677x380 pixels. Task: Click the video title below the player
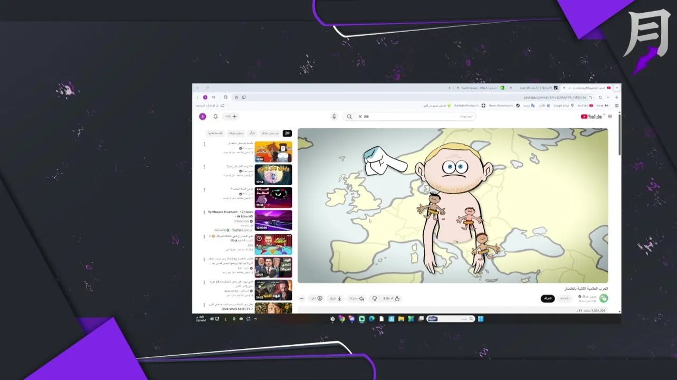pyautogui.click(x=586, y=289)
